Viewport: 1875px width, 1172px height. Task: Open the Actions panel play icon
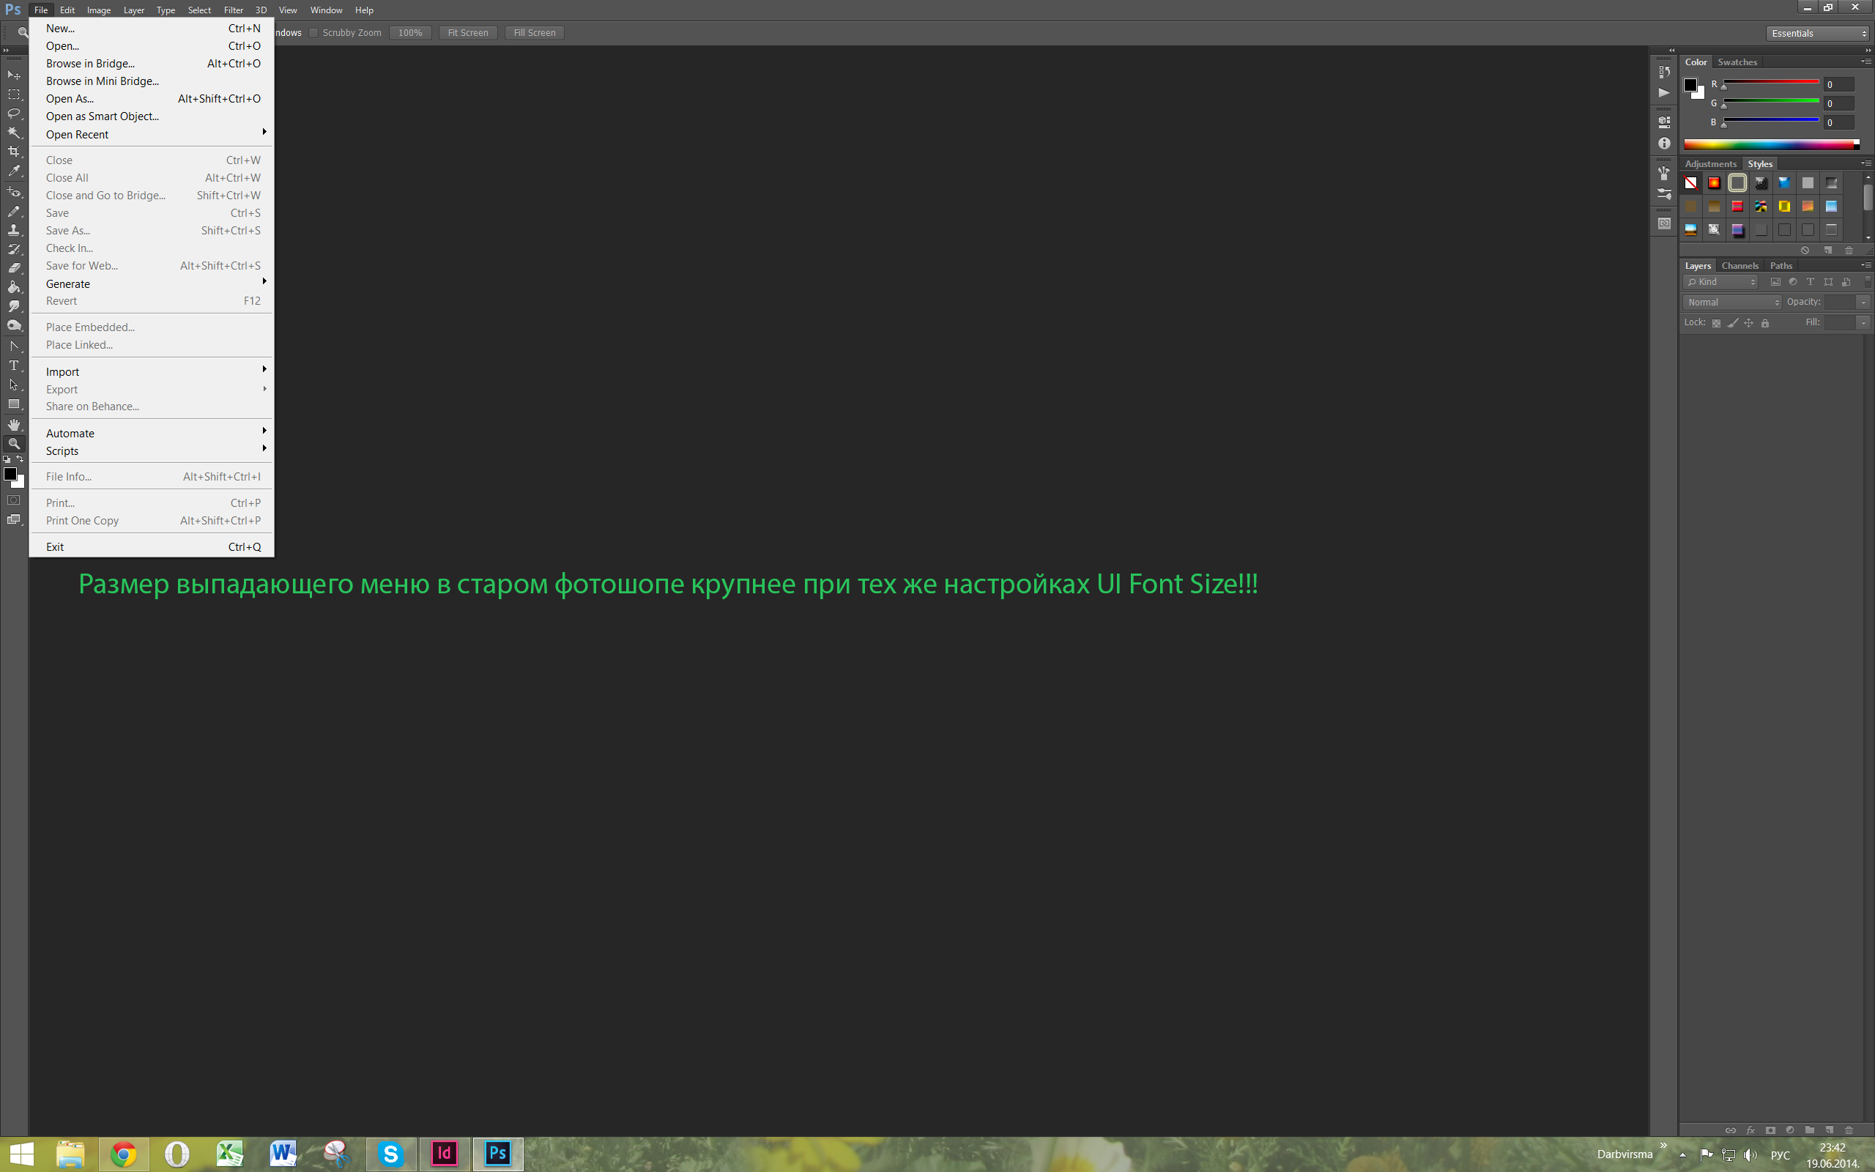point(1663,92)
